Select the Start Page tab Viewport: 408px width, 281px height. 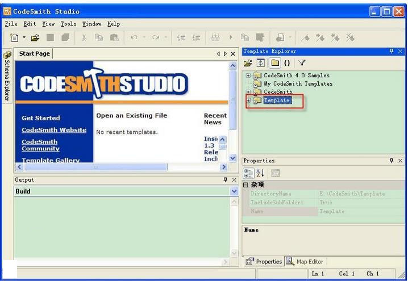click(34, 53)
